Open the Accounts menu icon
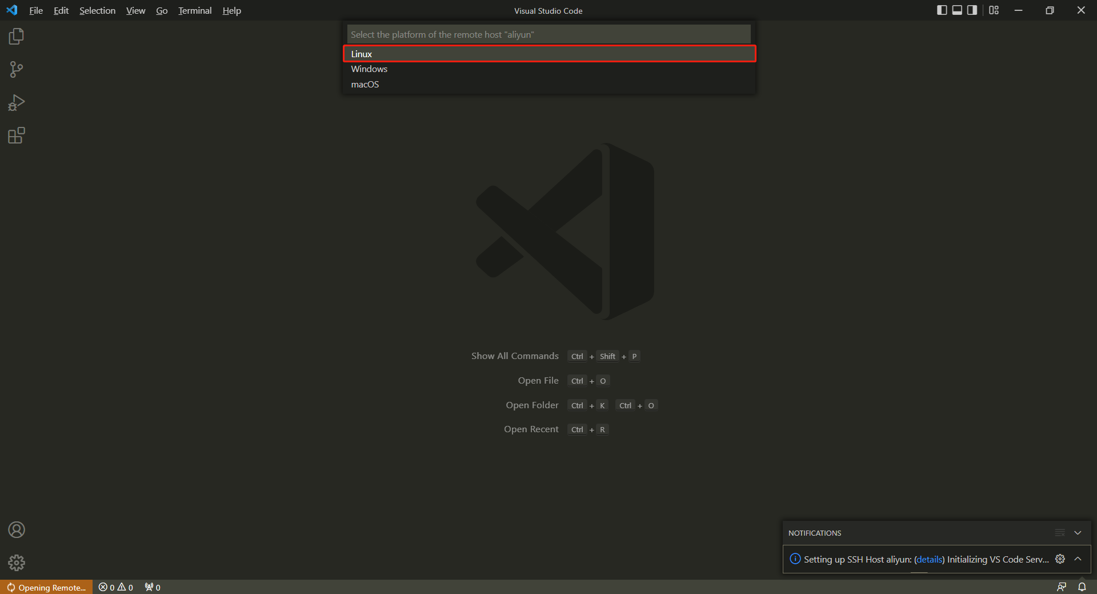This screenshot has height=594, width=1097. click(x=17, y=530)
